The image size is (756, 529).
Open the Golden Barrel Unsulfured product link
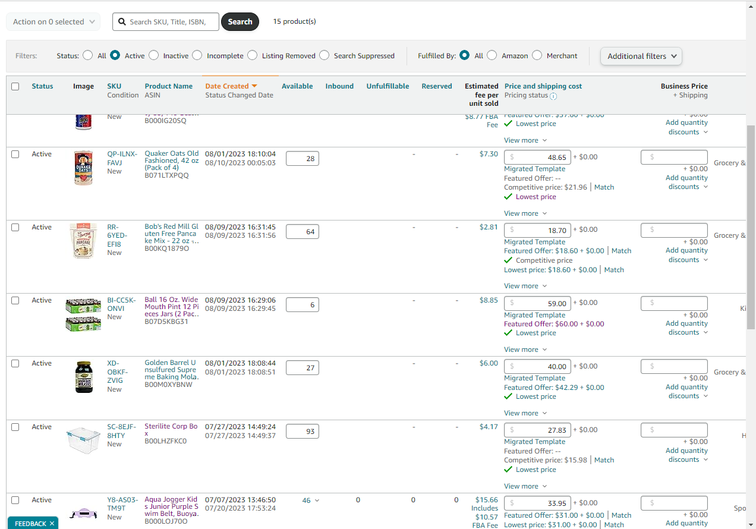(171, 370)
